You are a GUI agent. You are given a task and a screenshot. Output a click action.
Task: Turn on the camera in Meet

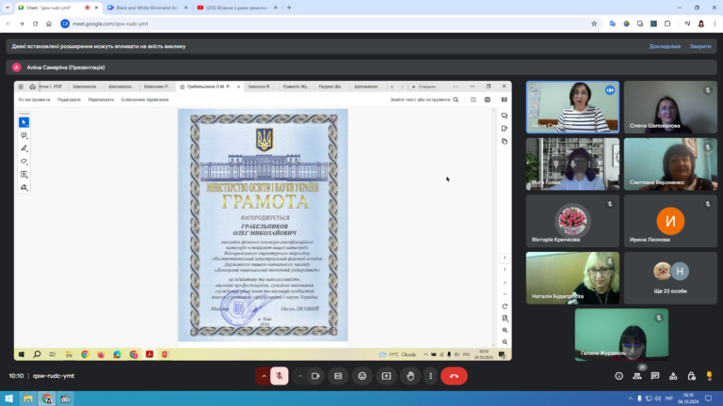coord(315,376)
